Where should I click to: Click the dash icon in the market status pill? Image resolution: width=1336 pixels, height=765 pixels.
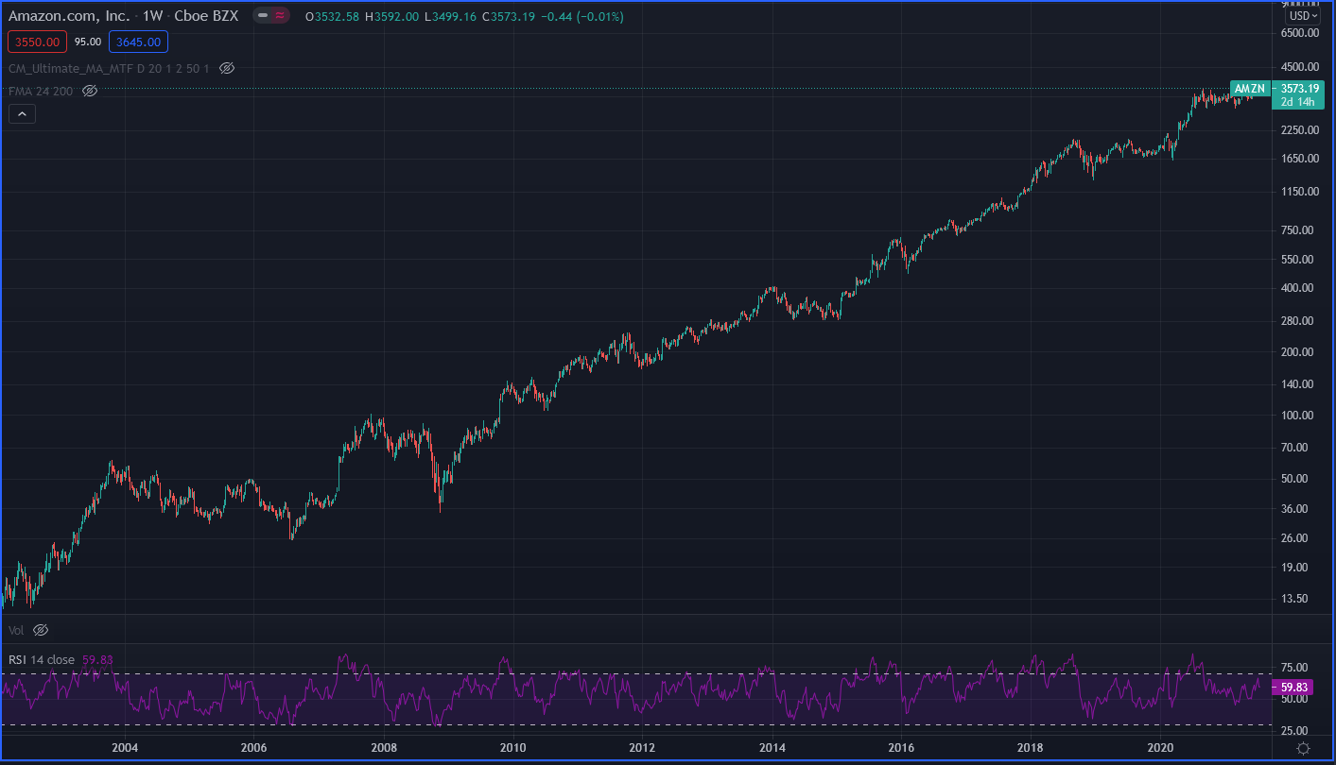click(262, 15)
